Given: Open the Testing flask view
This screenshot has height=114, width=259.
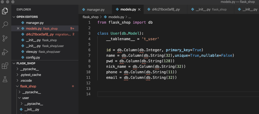Looking at the screenshot, I should 5,79.
